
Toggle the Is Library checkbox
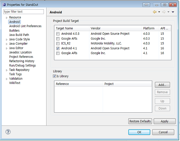(x=54, y=76)
